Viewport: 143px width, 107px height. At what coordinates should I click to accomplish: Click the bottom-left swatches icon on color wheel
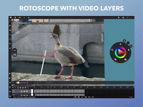pyautogui.click(x=115, y=59)
